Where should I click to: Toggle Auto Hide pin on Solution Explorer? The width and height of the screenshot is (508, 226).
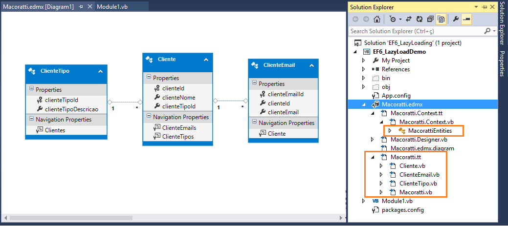click(485, 7)
